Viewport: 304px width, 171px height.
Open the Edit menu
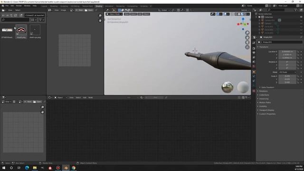12,6
